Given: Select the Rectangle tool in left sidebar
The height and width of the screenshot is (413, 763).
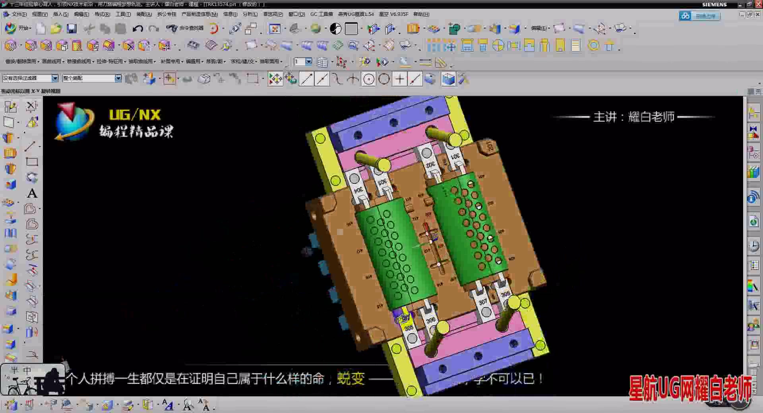Looking at the screenshot, I should [x=32, y=162].
